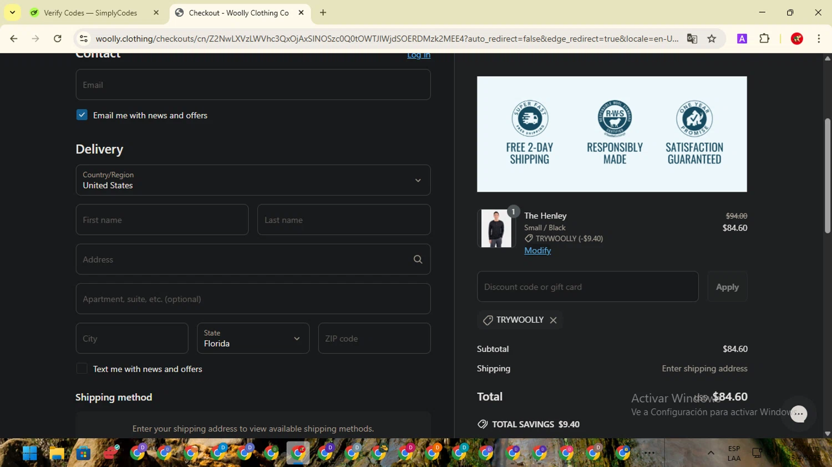Go back to the previous page
The width and height of the screenshot is (832, 467).
14,38
